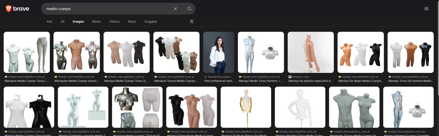Open the image filters sliders icon
Image resolution: width=439 pixels, height=136 pixels.
(x=192, y=22)
